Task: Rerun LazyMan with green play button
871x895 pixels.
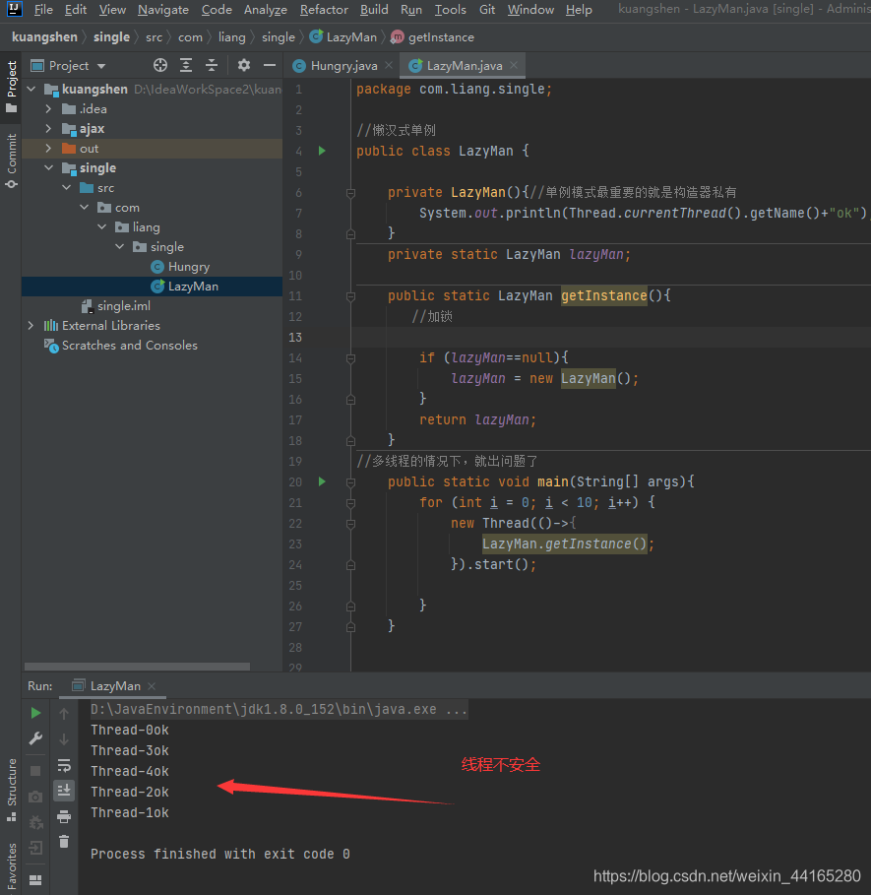Action: [35, 713]
